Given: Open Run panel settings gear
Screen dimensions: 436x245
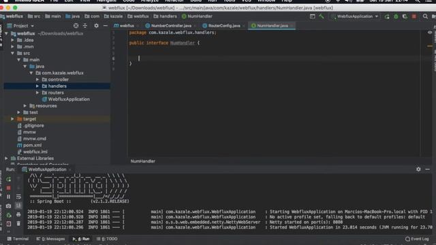Looking at the screenshot, I should tap(418, 169).
